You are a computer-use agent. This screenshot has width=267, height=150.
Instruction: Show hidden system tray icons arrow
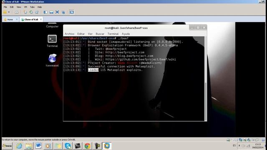[239, 146]
